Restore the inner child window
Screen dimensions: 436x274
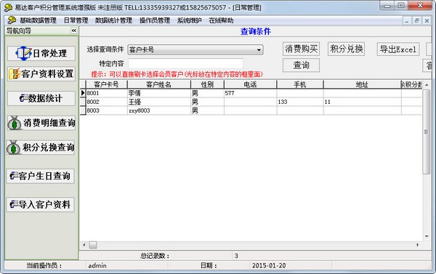[417, 20]
